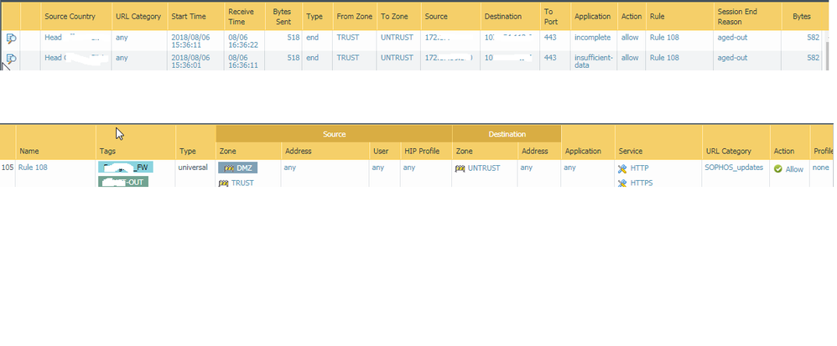This screenshot has height=346, width=837.
Task: Click the 'insufficient-data' application cell
Action: [x=594, y=61]
